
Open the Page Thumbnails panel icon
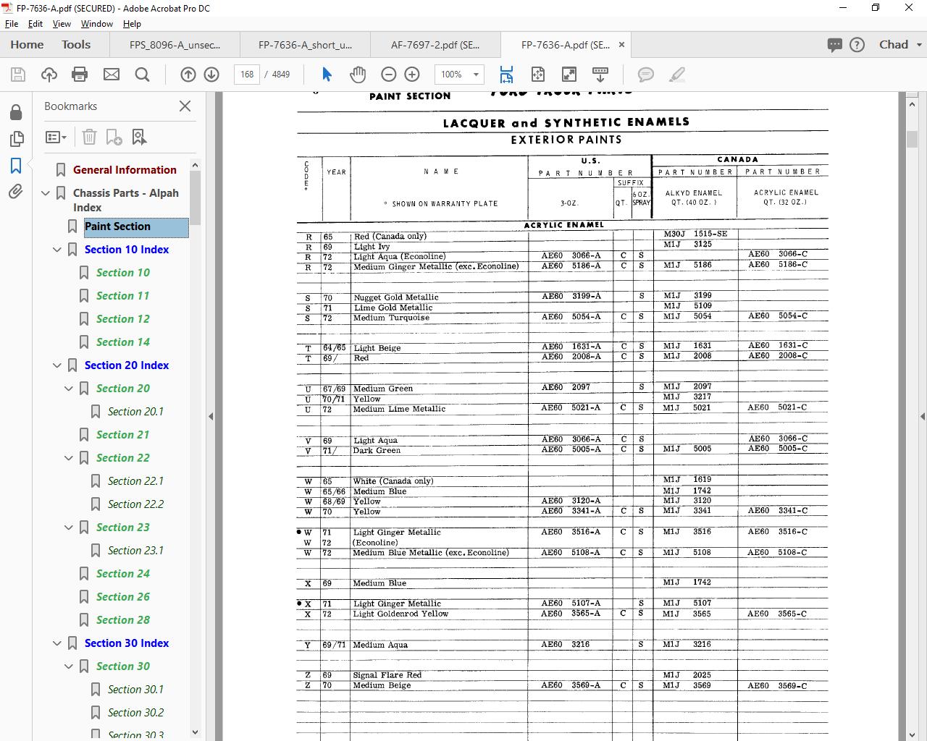coord(15,138)
